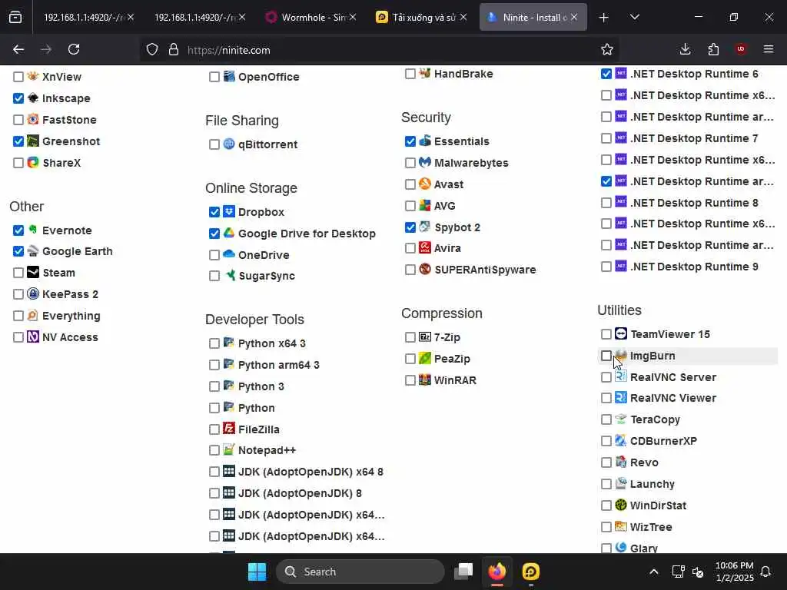Click the Greenshot app icon
Screen dimensions: 787x590
pos(33,141)
